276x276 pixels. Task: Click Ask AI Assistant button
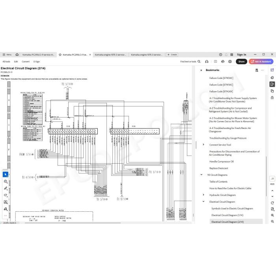(261, 62)
